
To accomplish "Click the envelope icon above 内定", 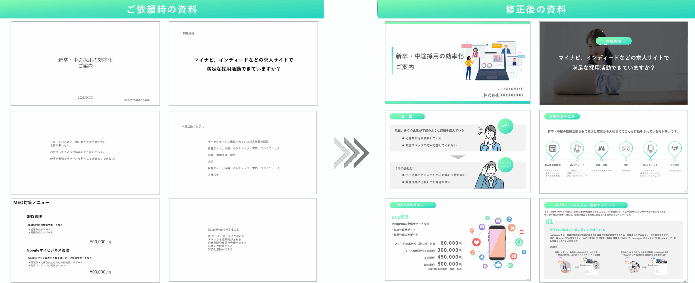I will click(x=626, y=149).
